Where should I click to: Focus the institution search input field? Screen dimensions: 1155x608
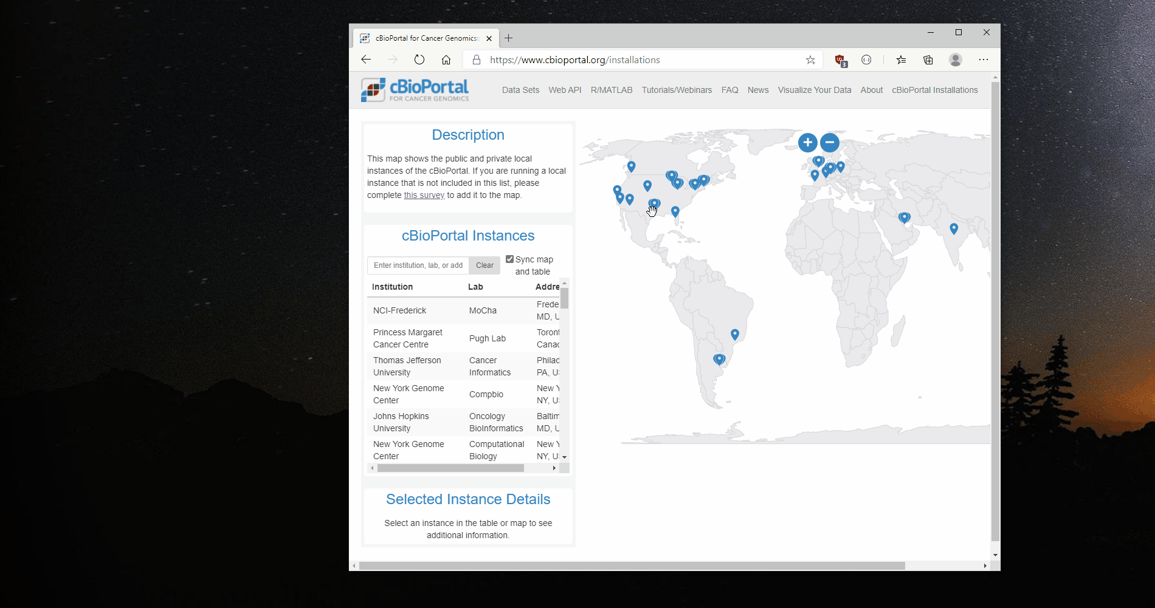418,265
